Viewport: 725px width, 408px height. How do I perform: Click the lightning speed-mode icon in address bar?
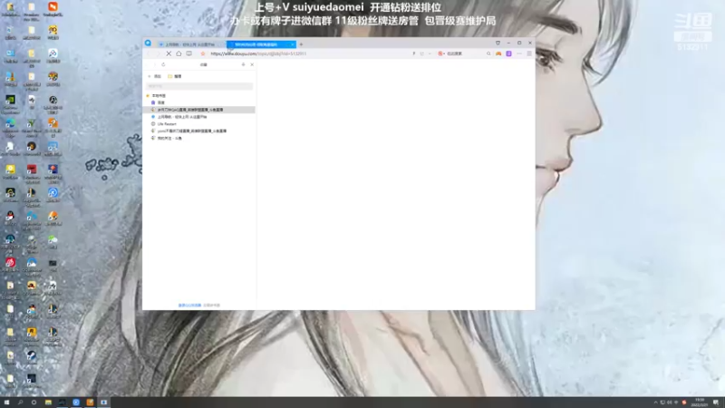[414, 53]
